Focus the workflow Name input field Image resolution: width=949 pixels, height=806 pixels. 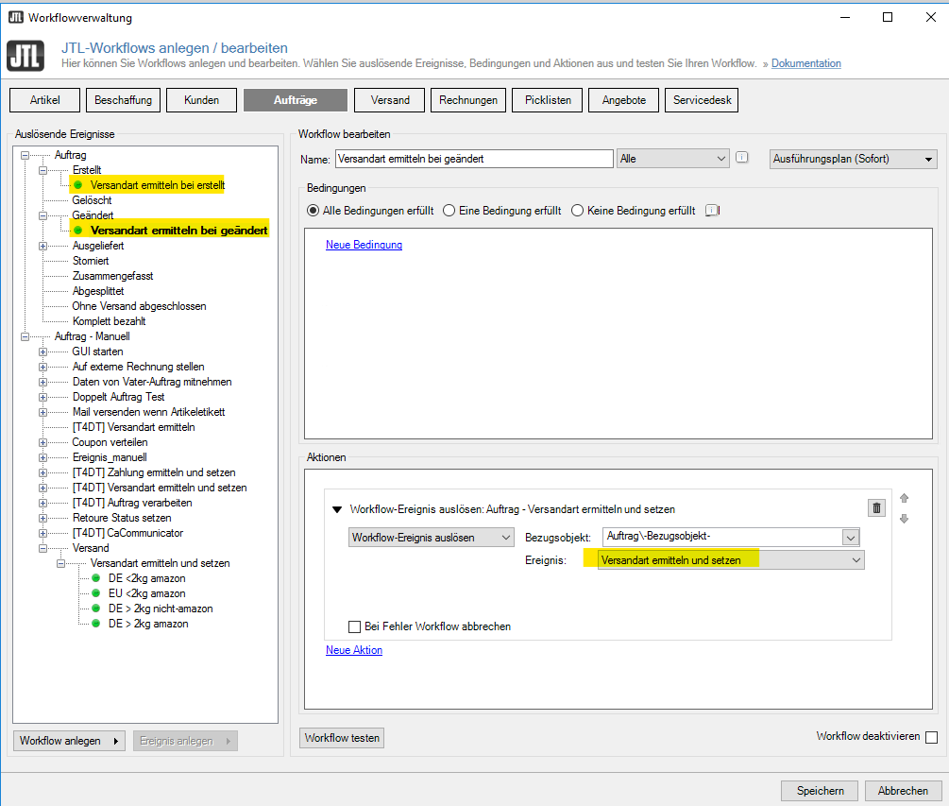click(x=474, y=159)
